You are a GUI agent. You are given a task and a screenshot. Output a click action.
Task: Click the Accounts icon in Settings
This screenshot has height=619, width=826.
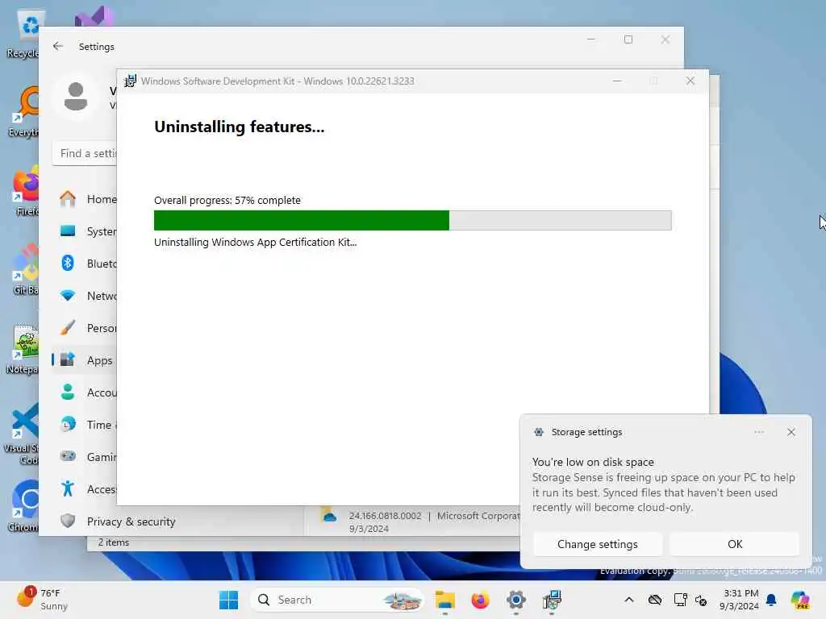[68, 393]
